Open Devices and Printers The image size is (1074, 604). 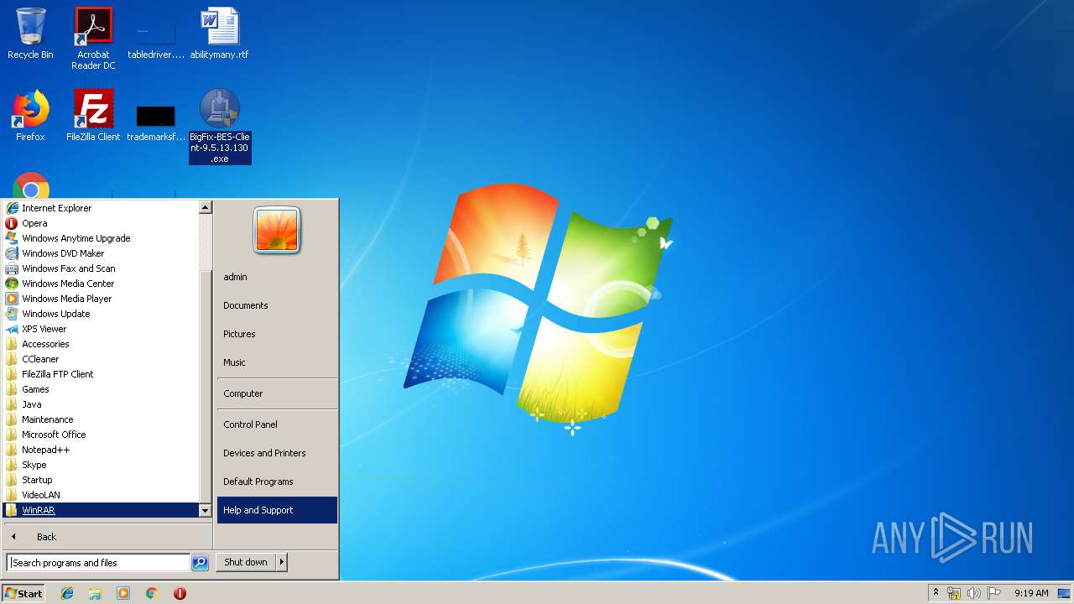pyautogui.click(x=277, y=453)
